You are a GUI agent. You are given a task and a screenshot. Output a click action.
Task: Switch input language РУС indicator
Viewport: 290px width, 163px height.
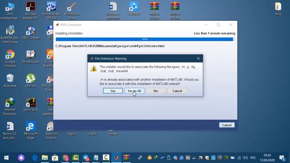(253, 158)
